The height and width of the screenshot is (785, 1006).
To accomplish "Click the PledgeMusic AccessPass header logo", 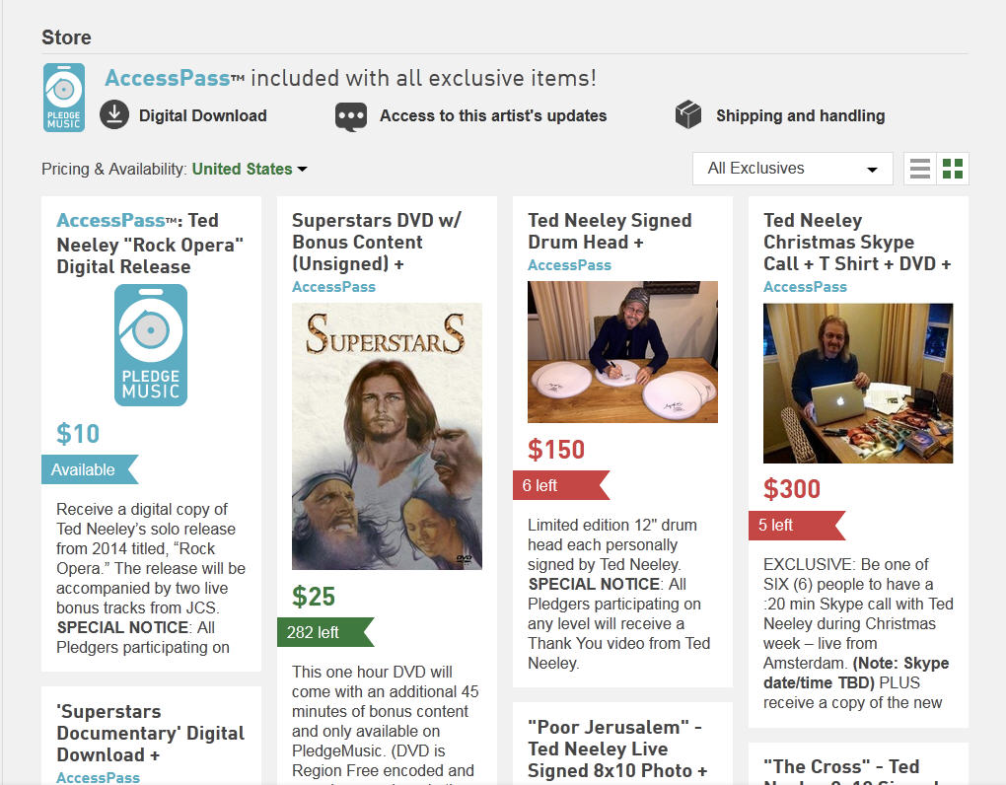I will point(63,98).
